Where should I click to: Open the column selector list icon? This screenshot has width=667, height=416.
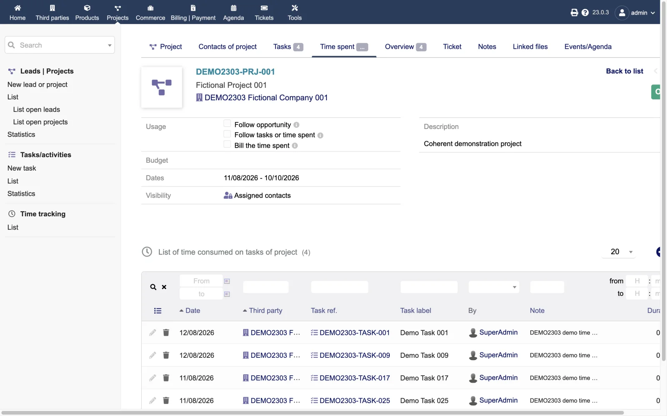point(158,311)
